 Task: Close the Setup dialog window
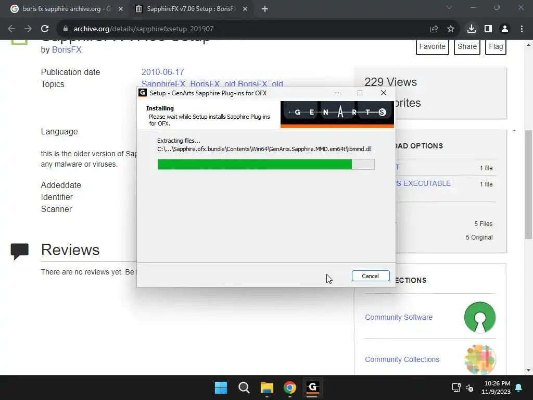384,93
